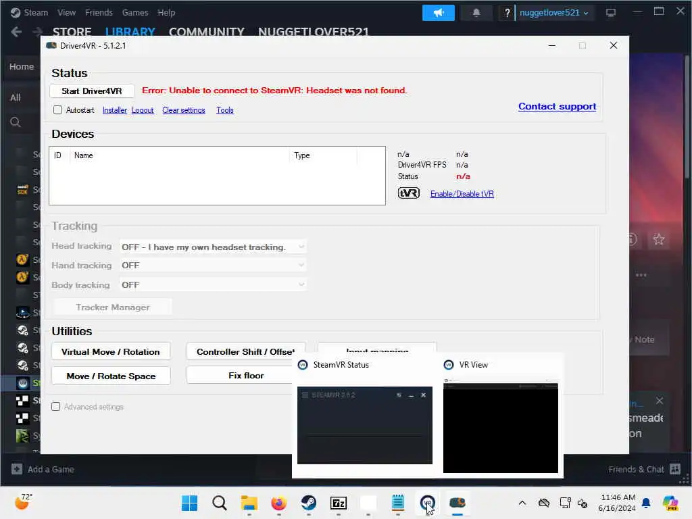Click the Steam announcements megaphone icon
This screenshot has width=692, height=519.
[x=438, y=13]
